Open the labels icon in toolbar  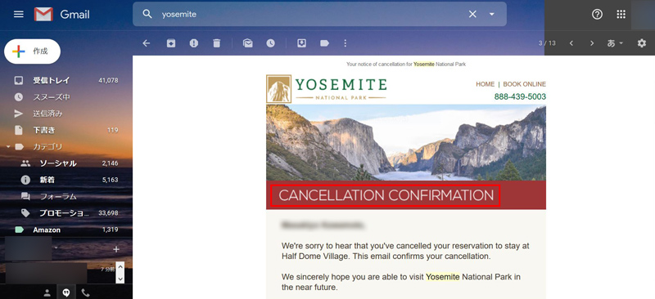(324, 43)
